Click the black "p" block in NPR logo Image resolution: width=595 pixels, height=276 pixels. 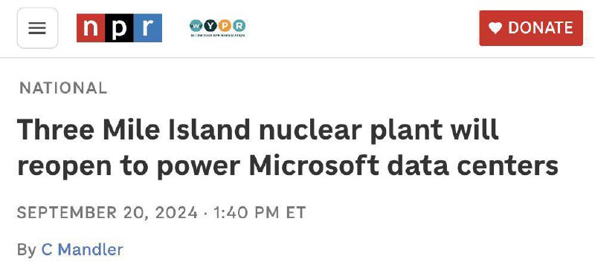[x=119, y=28]
